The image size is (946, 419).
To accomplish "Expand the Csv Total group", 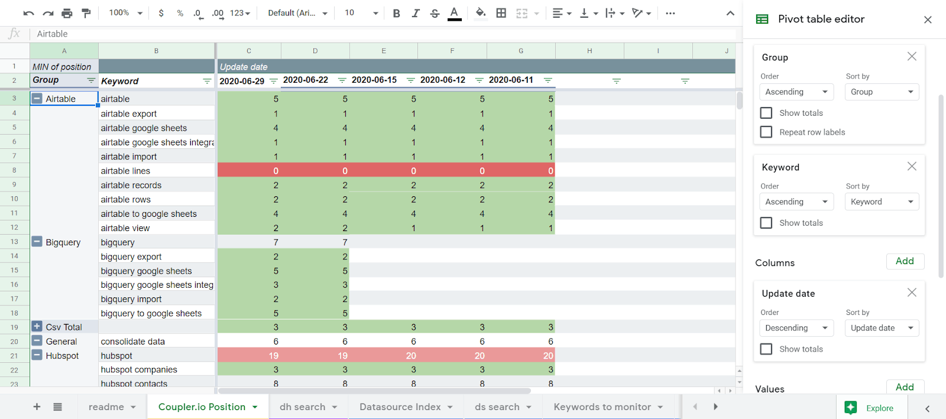I will pyautogui.click(x=37, y=326).
